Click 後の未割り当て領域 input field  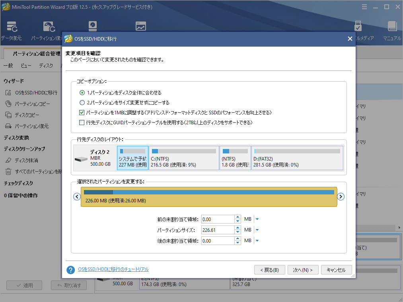(218, 241)
